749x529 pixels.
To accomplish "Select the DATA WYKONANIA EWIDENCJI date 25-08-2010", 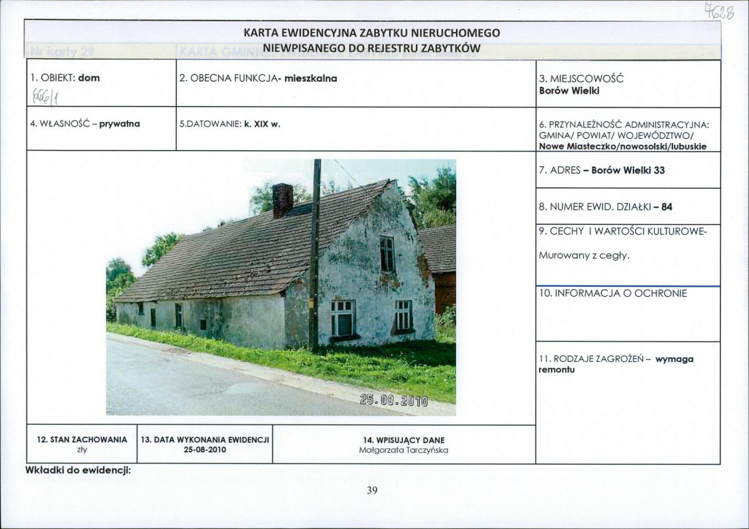I will pyautogui.click(x=205, y=450).
